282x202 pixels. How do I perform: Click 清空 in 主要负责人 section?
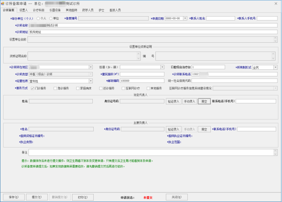(204, 129)
